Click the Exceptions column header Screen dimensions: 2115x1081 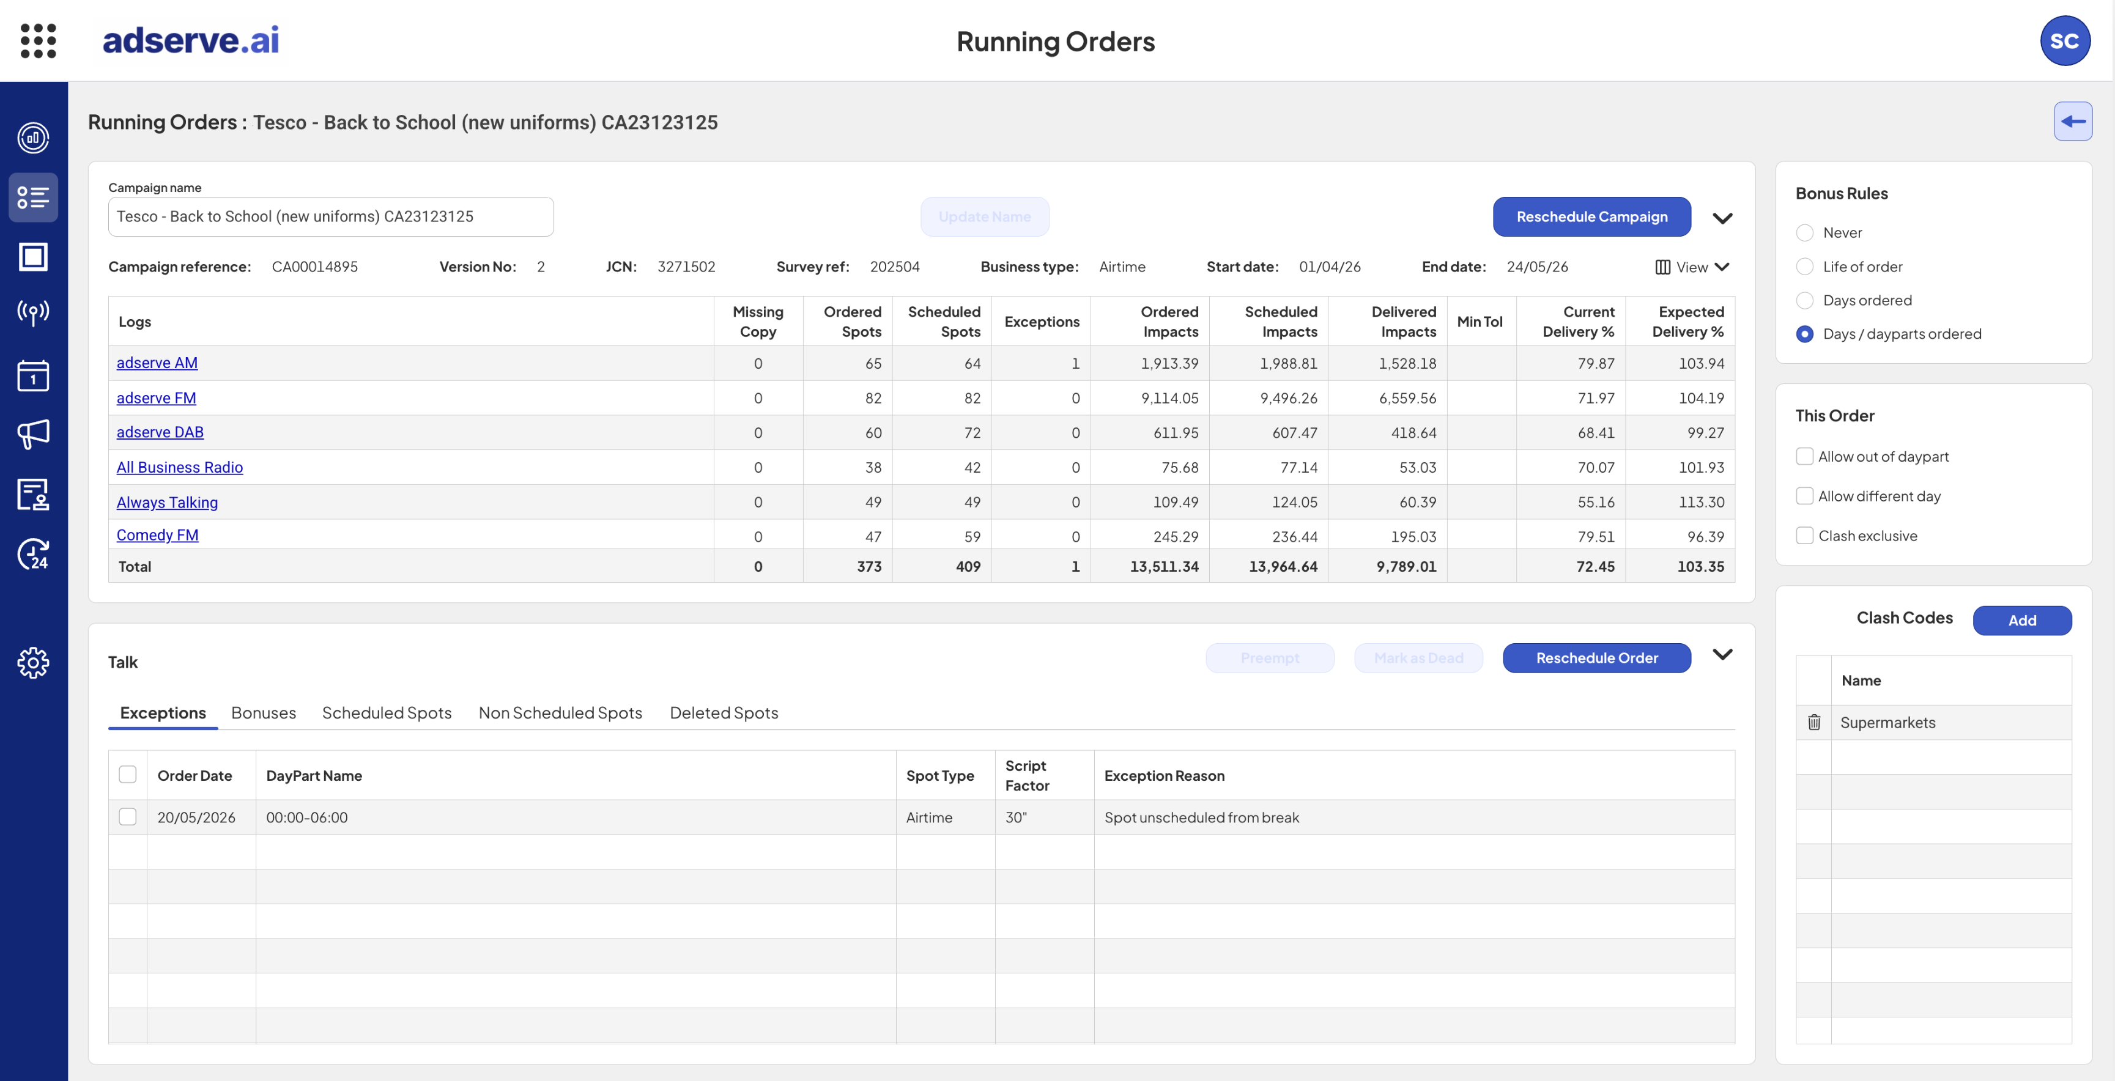tap(1041, 322)
